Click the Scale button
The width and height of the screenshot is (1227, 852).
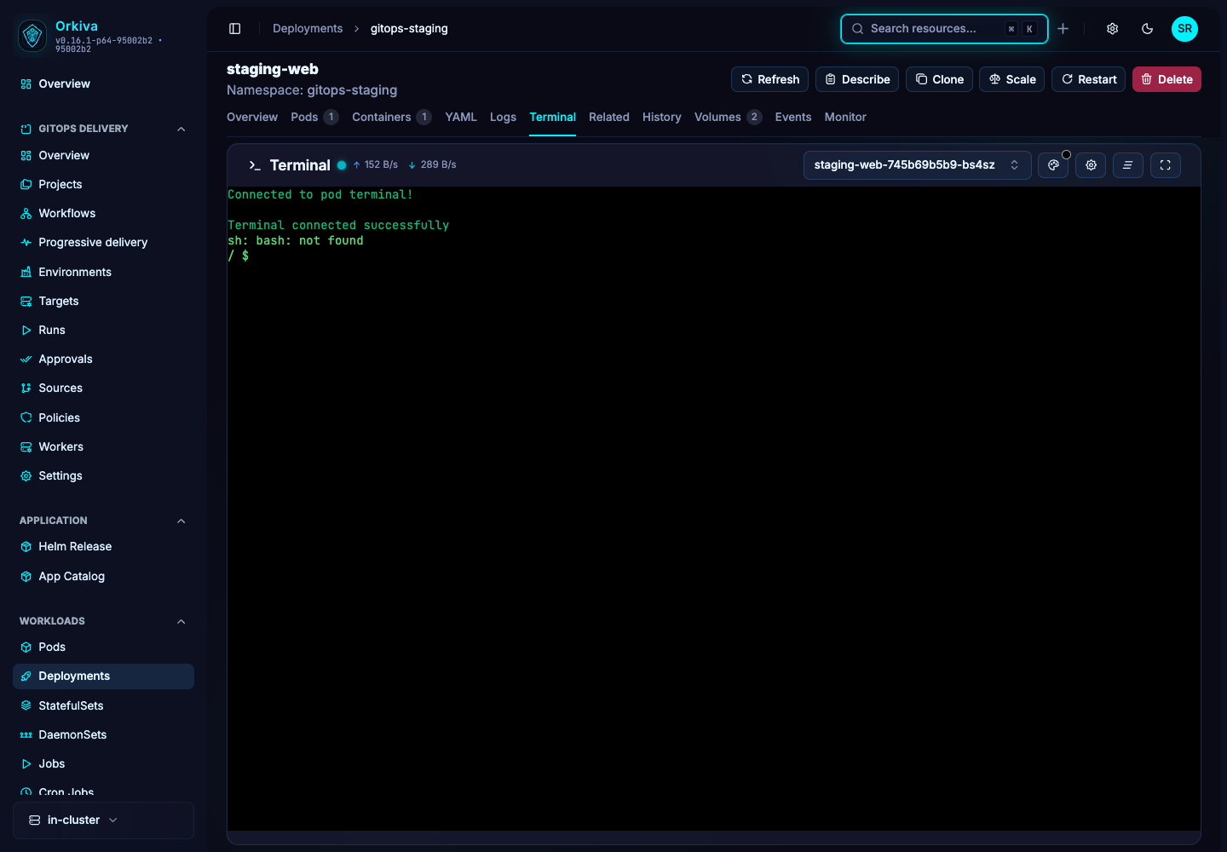(x=1011, y=79)
